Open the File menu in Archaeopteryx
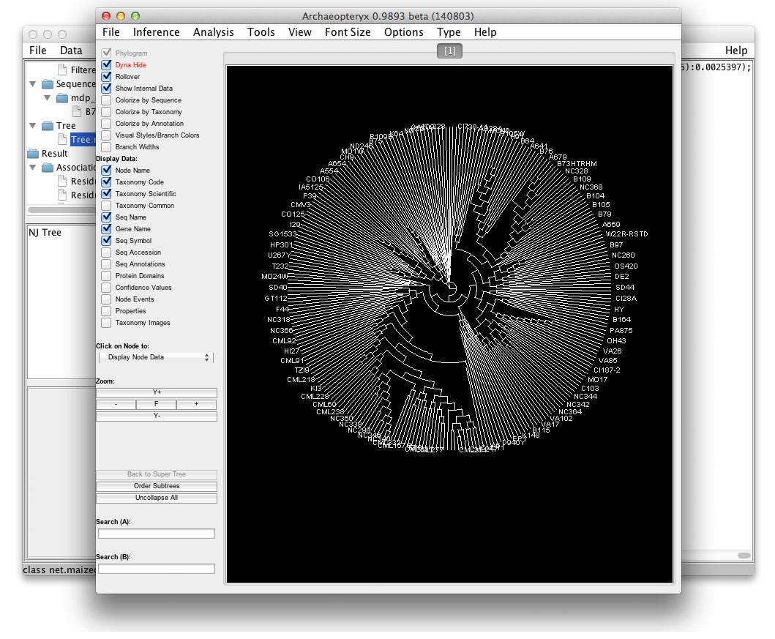Viewport: 775px width, 639px height. coord(111,32)
